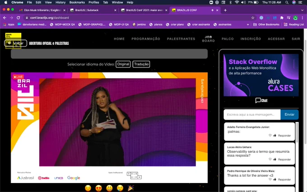Expand the Chrome tab search chevron

302,10
